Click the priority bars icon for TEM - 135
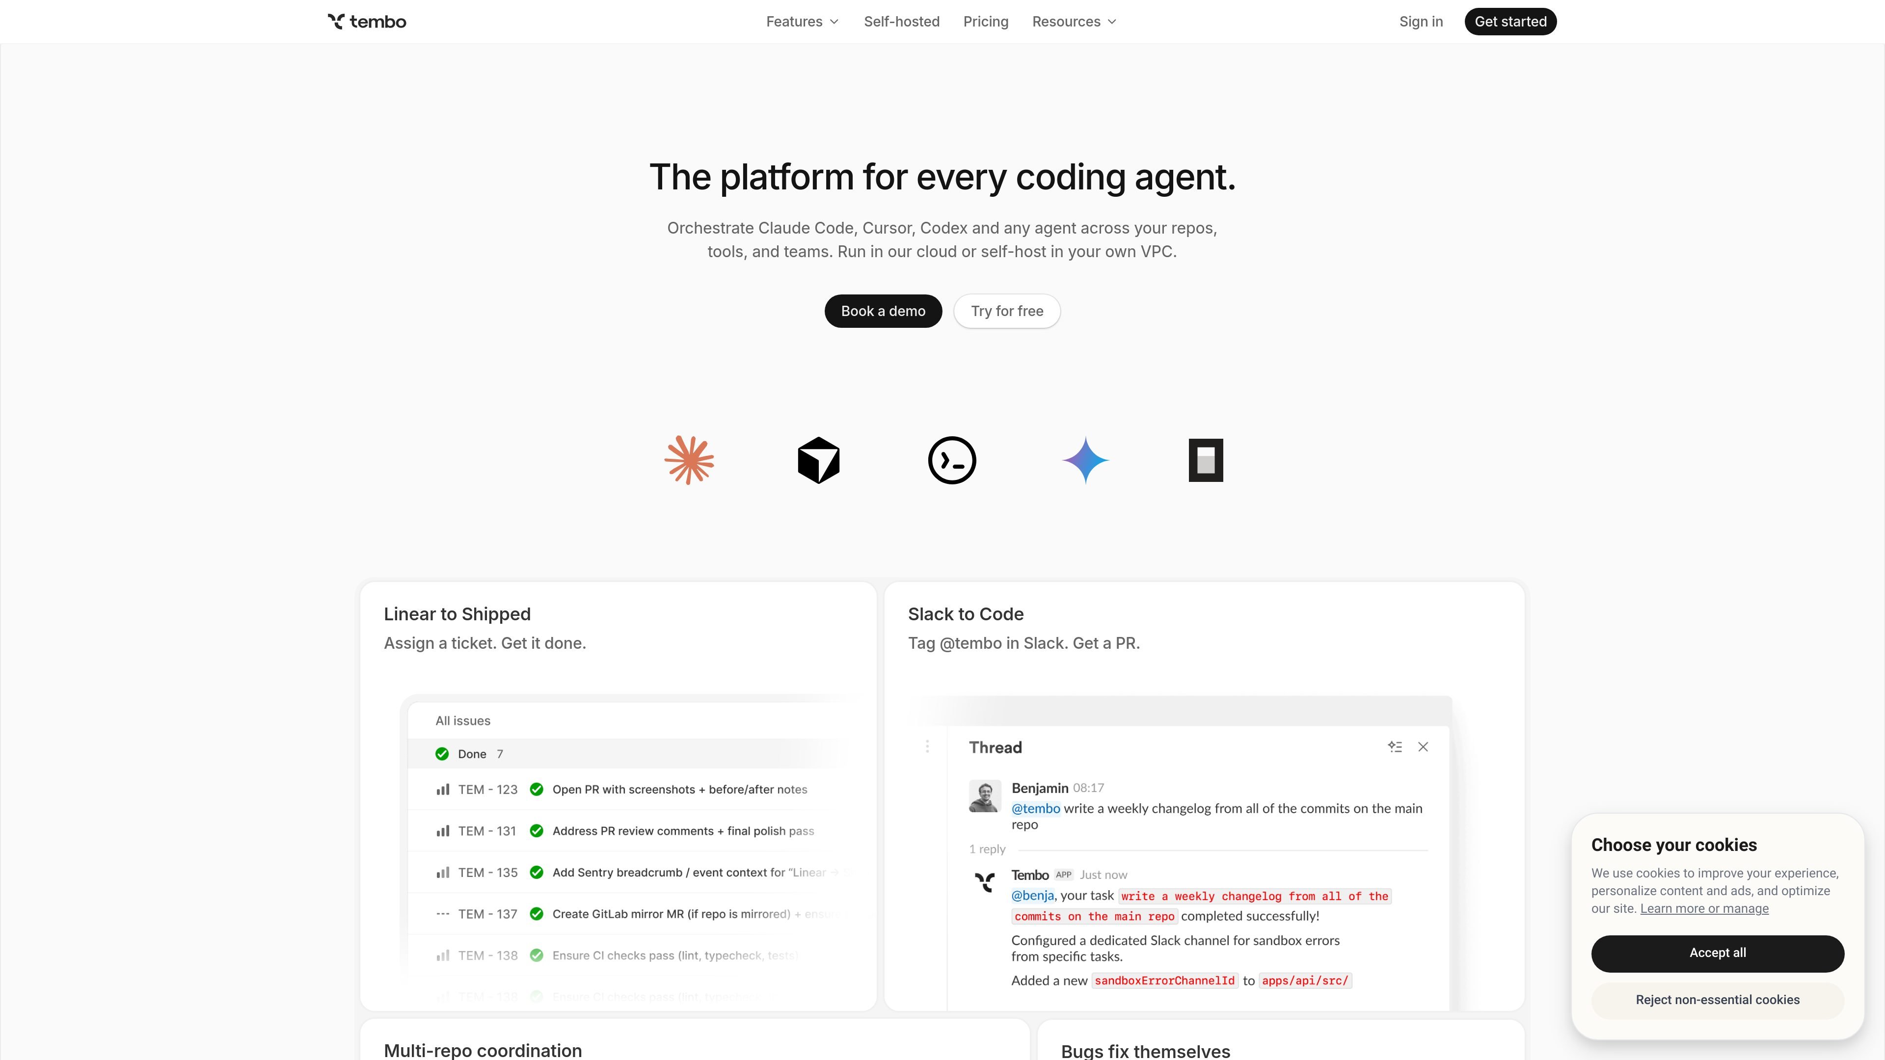 pos(443,873)
